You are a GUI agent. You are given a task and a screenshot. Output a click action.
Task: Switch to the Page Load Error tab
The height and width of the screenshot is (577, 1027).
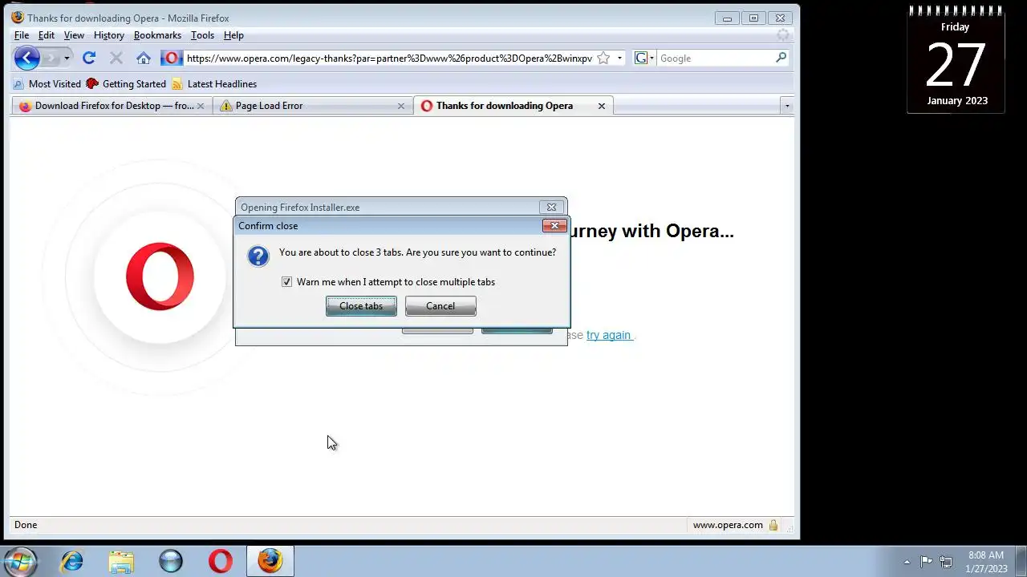coord(313,106)
